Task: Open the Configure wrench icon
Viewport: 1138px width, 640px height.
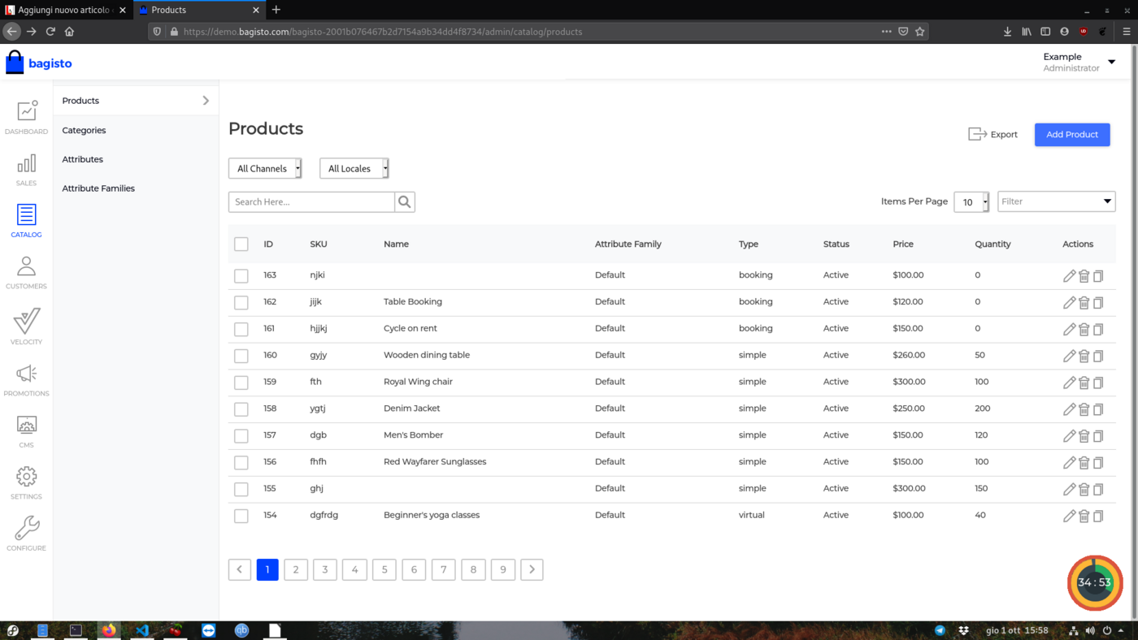Action: tap(26, 529)
